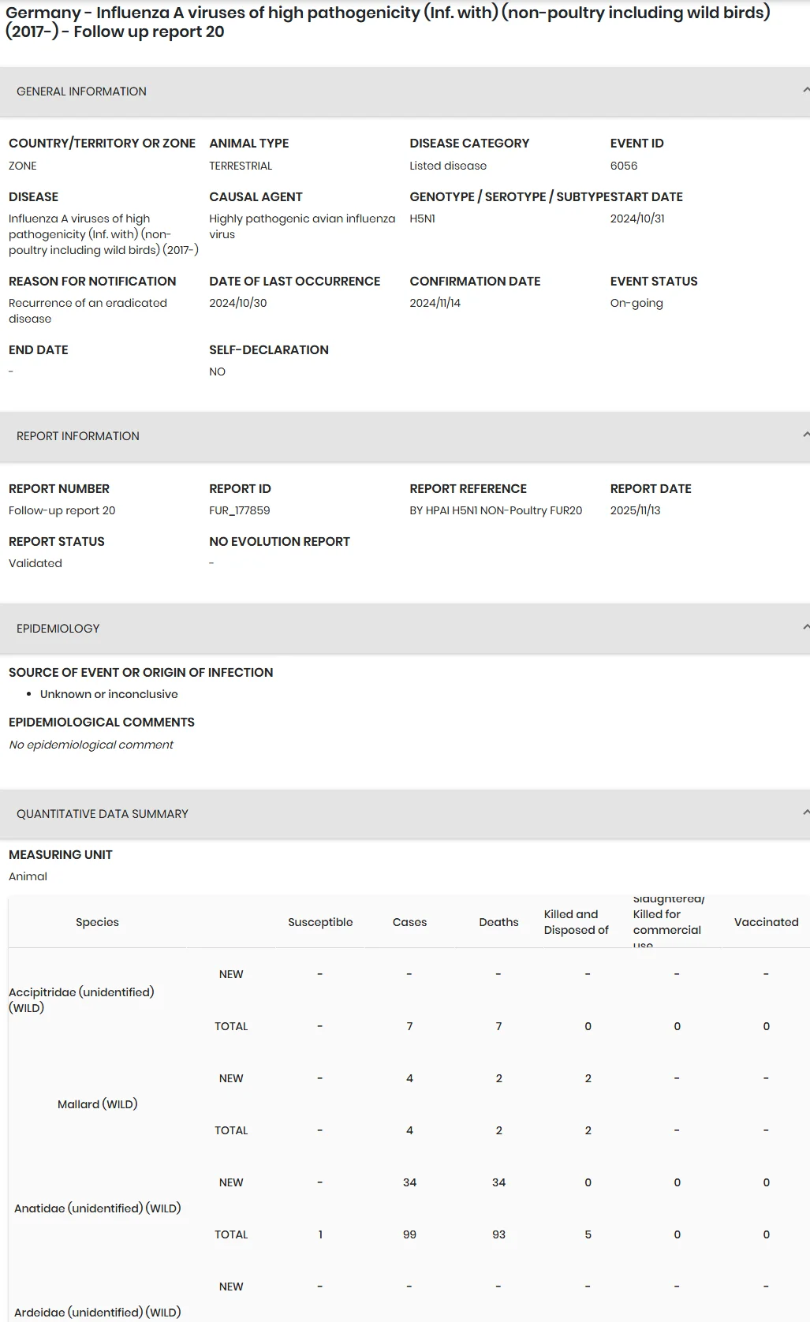Select the Deaths column header
810x1322 pixels.
498,922
